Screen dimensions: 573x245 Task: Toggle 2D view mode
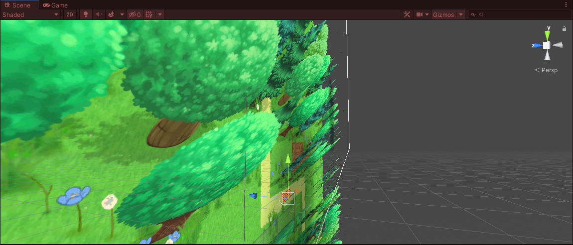pos(69,14)
